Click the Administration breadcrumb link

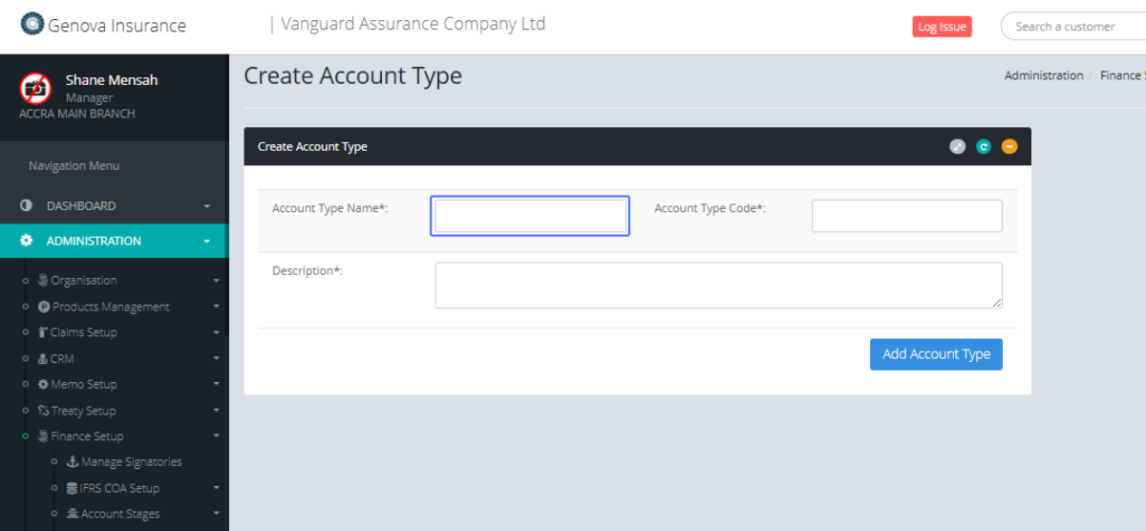[1044, 75]
